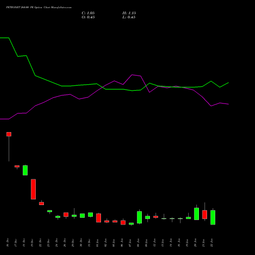Click the green candle for 18 Dec

(x=25, y=170)
